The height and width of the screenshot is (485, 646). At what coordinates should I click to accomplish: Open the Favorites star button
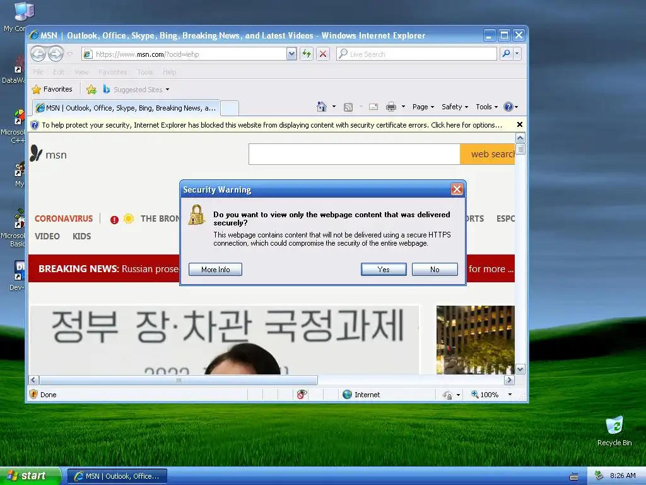[x=52, y=89]
